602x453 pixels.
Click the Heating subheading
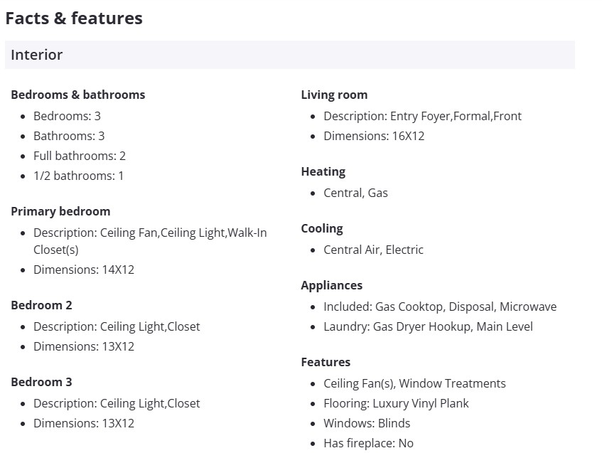tap(323, 171)
